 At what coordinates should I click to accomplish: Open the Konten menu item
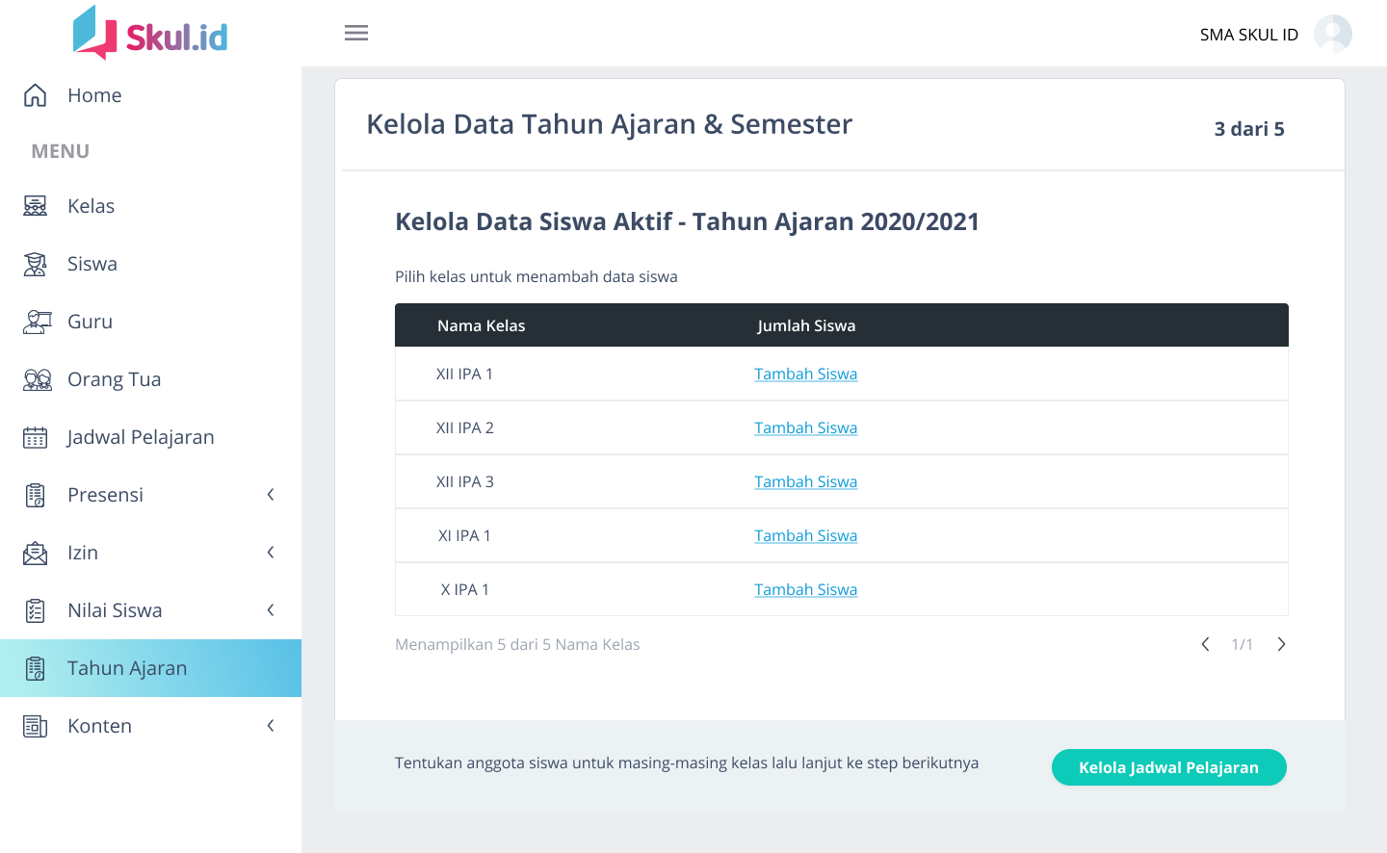point(100,726)
